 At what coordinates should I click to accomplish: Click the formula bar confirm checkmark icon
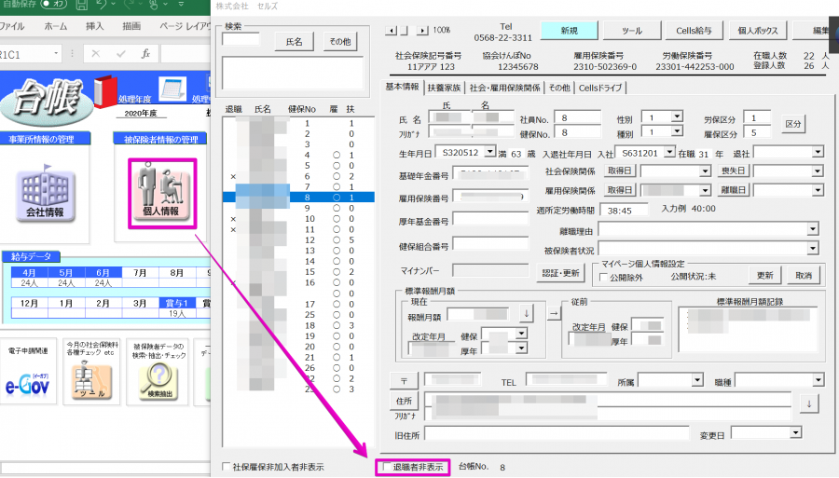121,53
